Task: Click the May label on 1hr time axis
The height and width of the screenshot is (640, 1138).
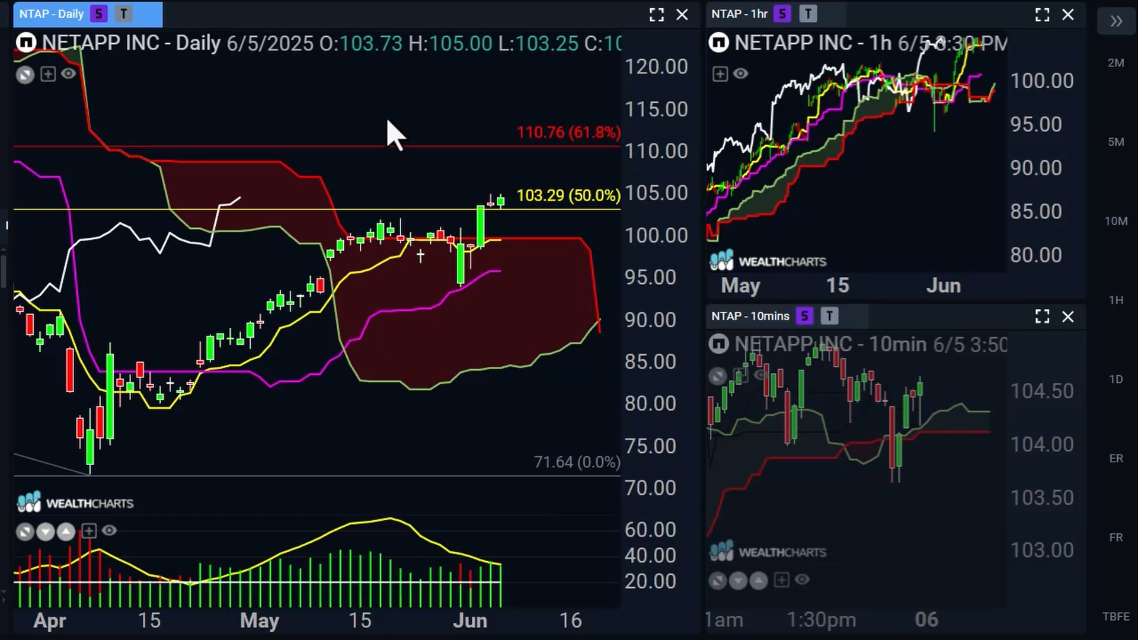Action: 740,286
